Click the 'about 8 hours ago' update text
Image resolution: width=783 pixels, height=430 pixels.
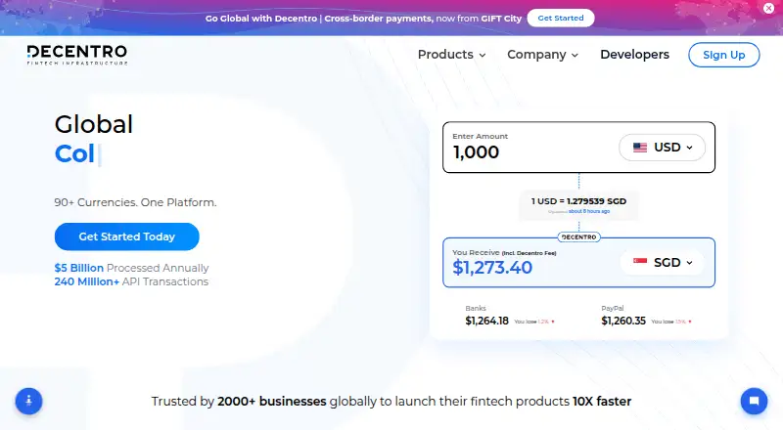click(x=589, y=211)
